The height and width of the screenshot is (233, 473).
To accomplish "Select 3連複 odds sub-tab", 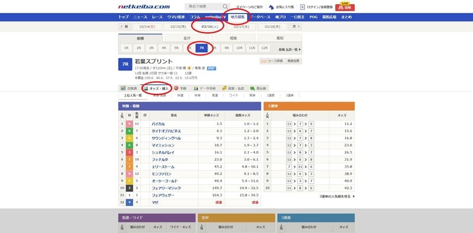I will pos(271,96).
